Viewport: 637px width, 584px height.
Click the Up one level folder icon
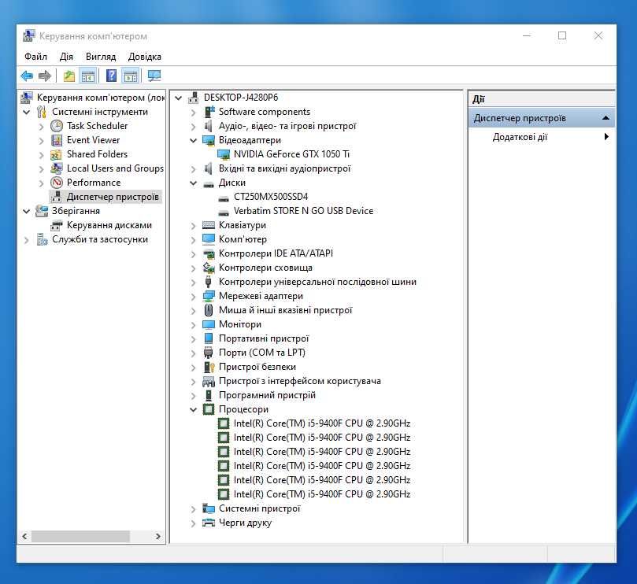pos(69,76)
